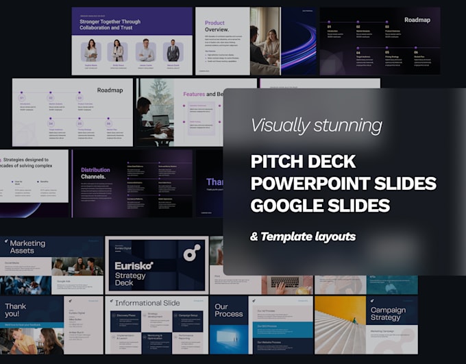Select the Our Process slide thumbnail
Image resolution: width=466 pixels, height=364 pixels.
[x=262, y=325]
